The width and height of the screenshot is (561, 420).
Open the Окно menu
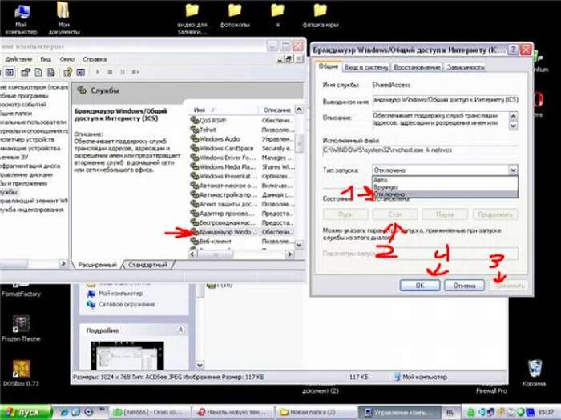(67, 59)
